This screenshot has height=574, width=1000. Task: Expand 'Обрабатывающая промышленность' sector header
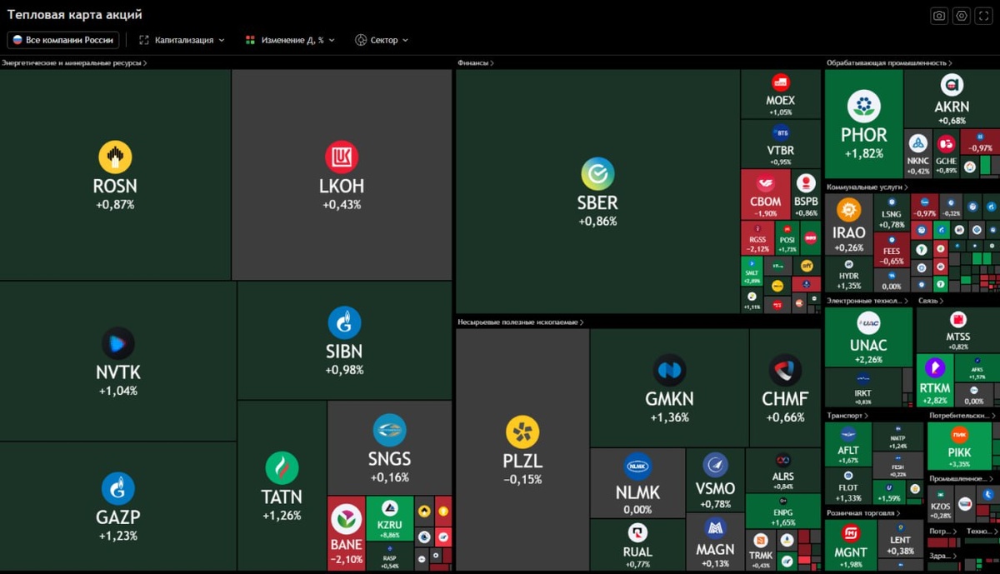(x=889, y=62)
